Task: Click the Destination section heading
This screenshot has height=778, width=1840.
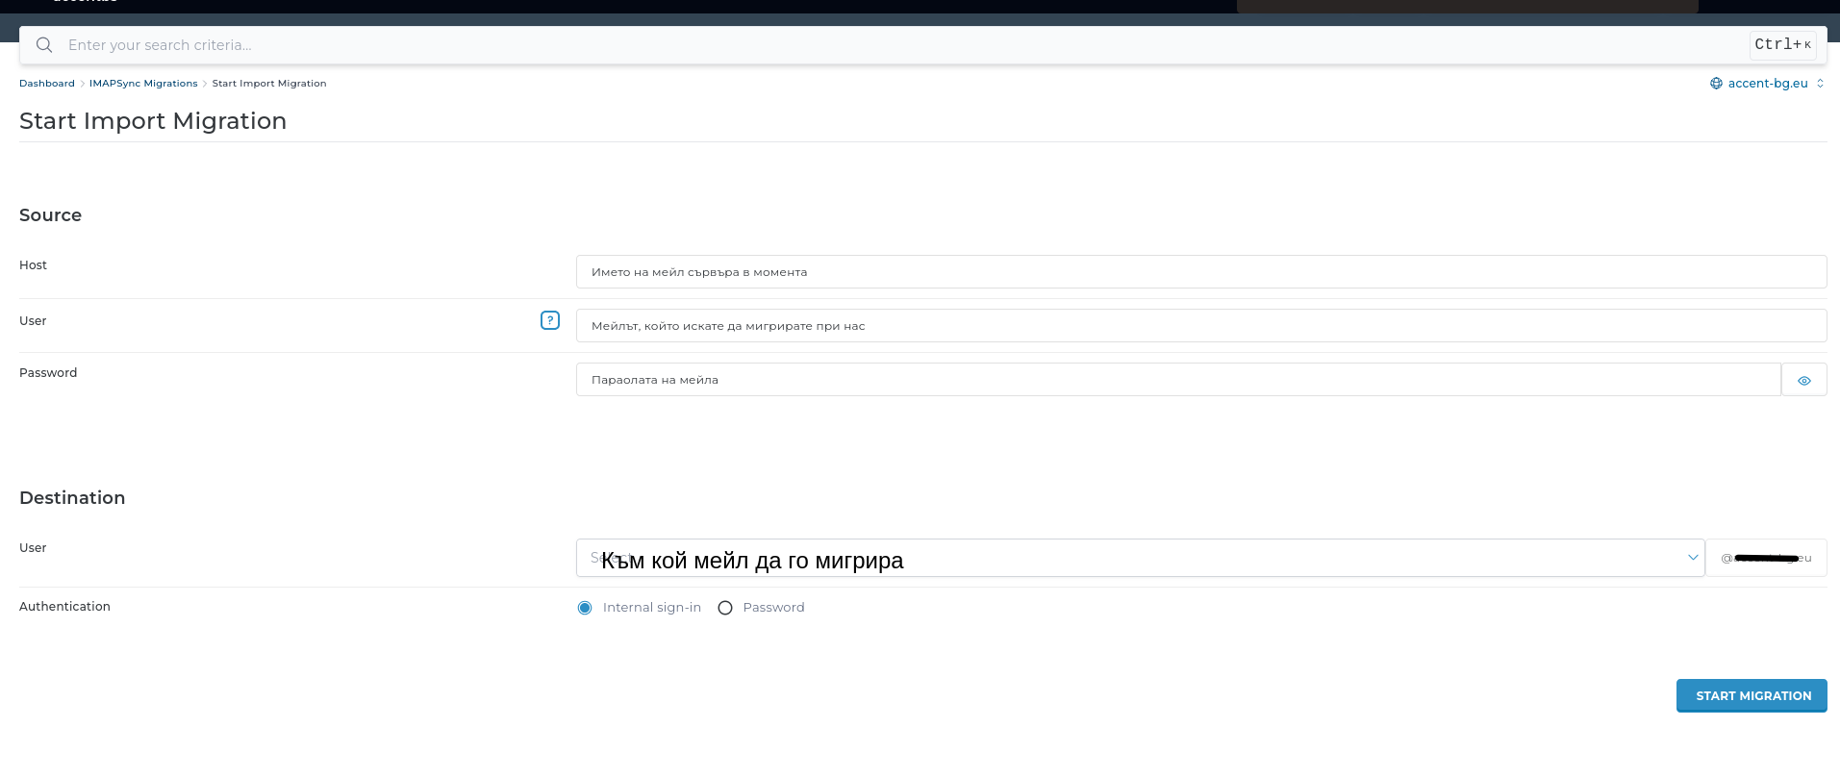Action: (x=72, y=498)
